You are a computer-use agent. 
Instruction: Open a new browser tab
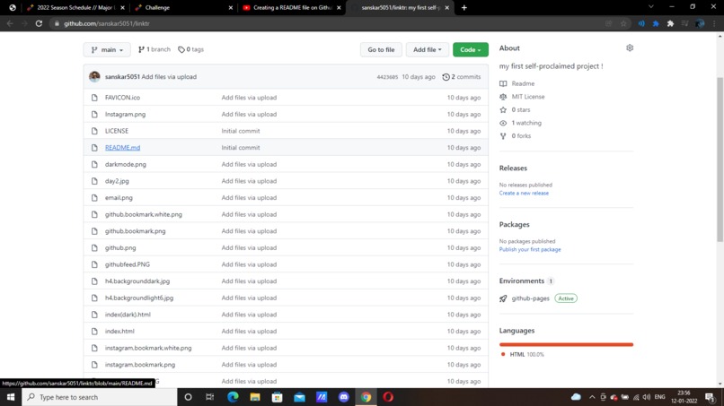[464, 7]
